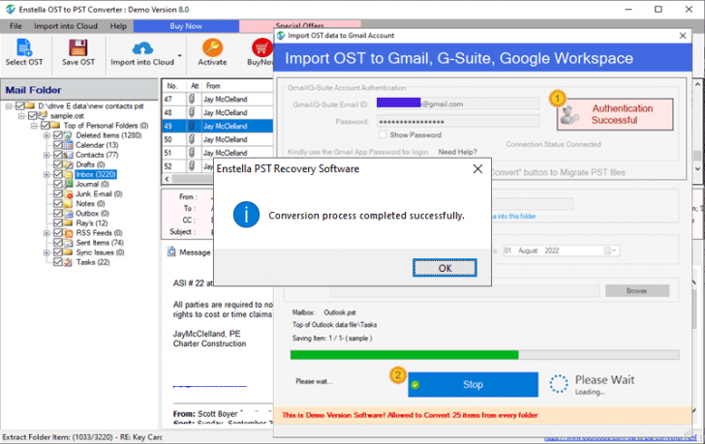Click the Journal folder icon
The height and width of the screenshot is (444, 705).
68,184
